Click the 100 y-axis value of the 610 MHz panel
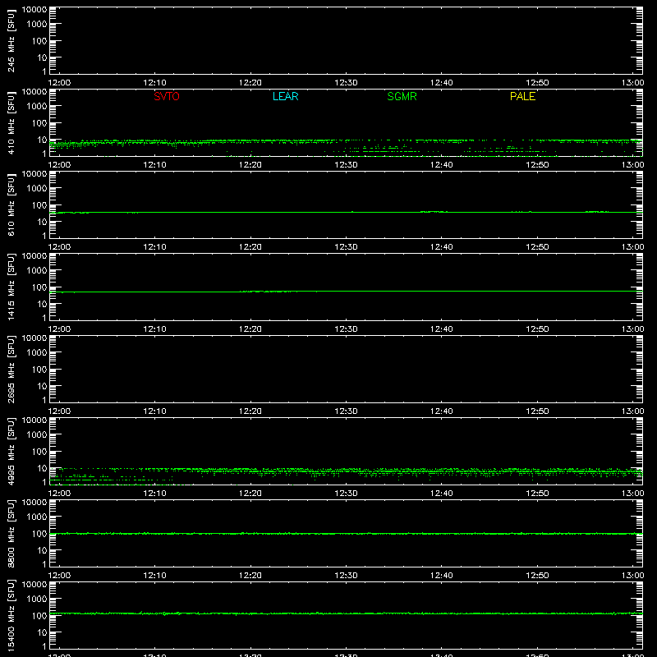 point(39,205)
